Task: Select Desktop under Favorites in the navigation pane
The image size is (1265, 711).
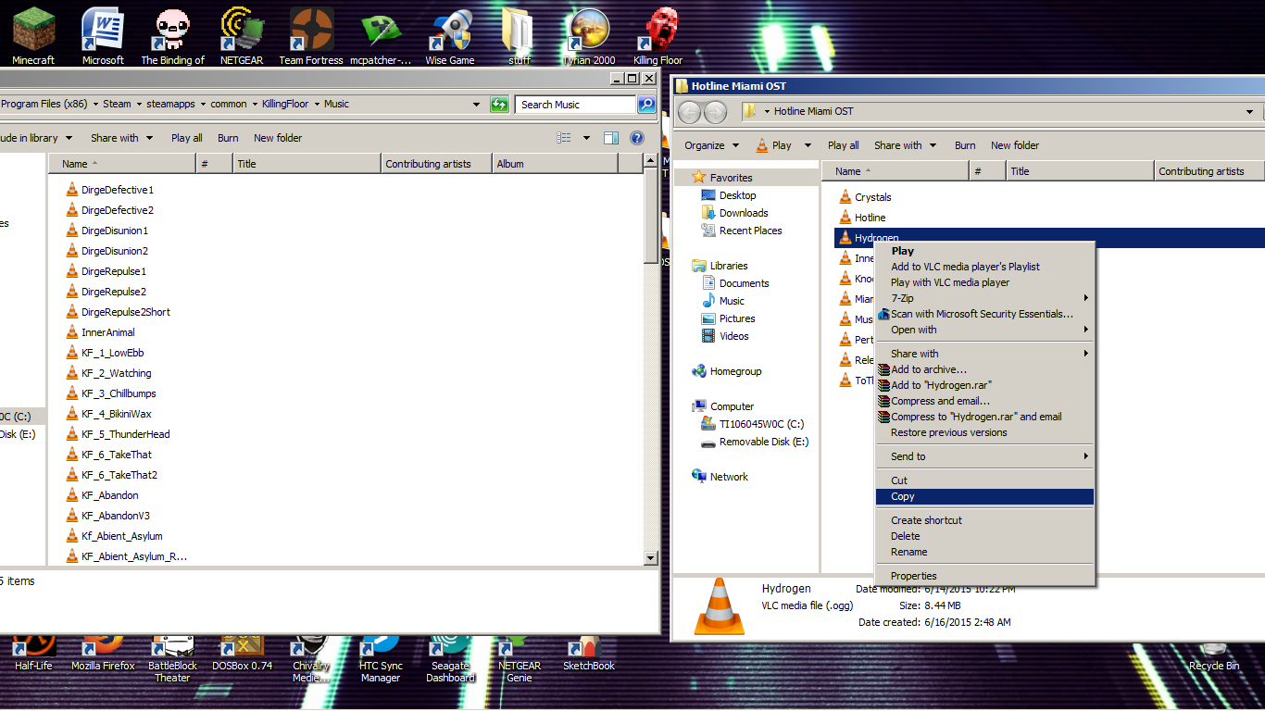Action: click(729, 195)
